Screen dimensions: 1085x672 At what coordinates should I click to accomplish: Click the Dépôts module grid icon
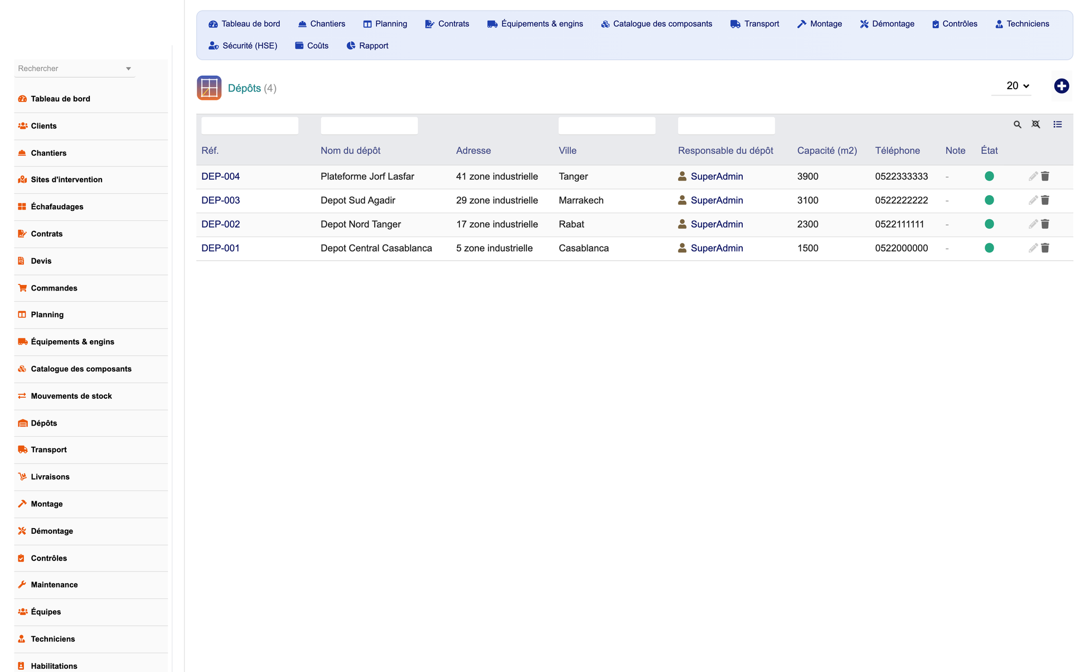(209, 88)
